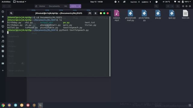Image resolution: width=193 pixels, height=108 pixels.
Task: Open Downloads sidebar icon in file manager
Action: (3, 36)
